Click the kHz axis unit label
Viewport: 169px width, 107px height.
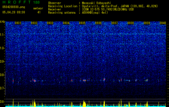pos(2,22)
